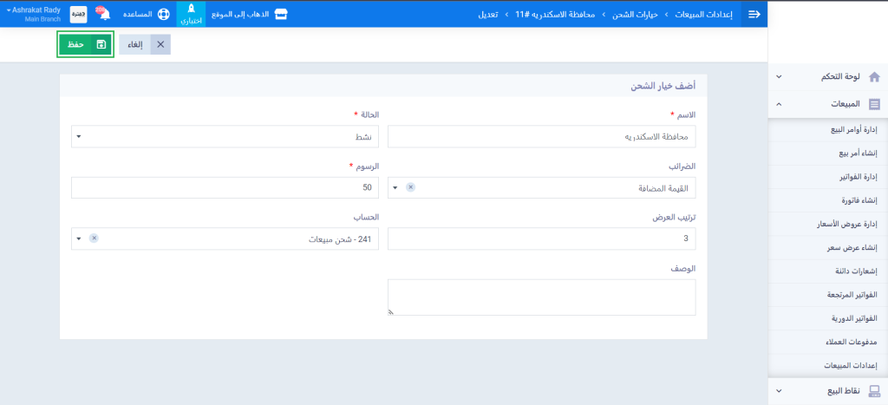Image resolution: width=888 pixels, height=405 pixels.
Task: Click the لوحة التحكم home icon
Action: point(874,77)
